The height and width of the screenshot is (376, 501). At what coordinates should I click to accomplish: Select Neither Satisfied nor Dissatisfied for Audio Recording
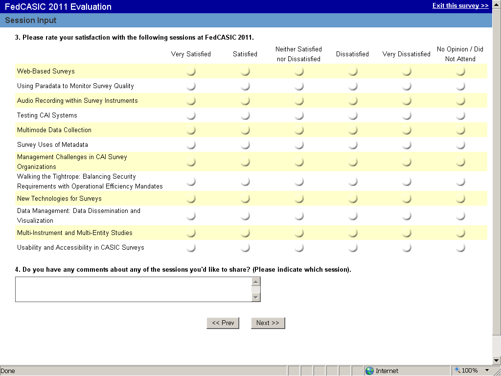click(x=299, y=101)
